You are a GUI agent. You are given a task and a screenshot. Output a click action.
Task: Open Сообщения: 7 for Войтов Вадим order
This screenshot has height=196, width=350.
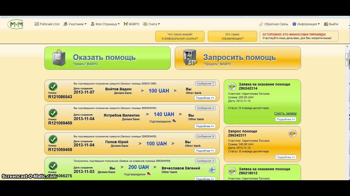tap(205, 84)
